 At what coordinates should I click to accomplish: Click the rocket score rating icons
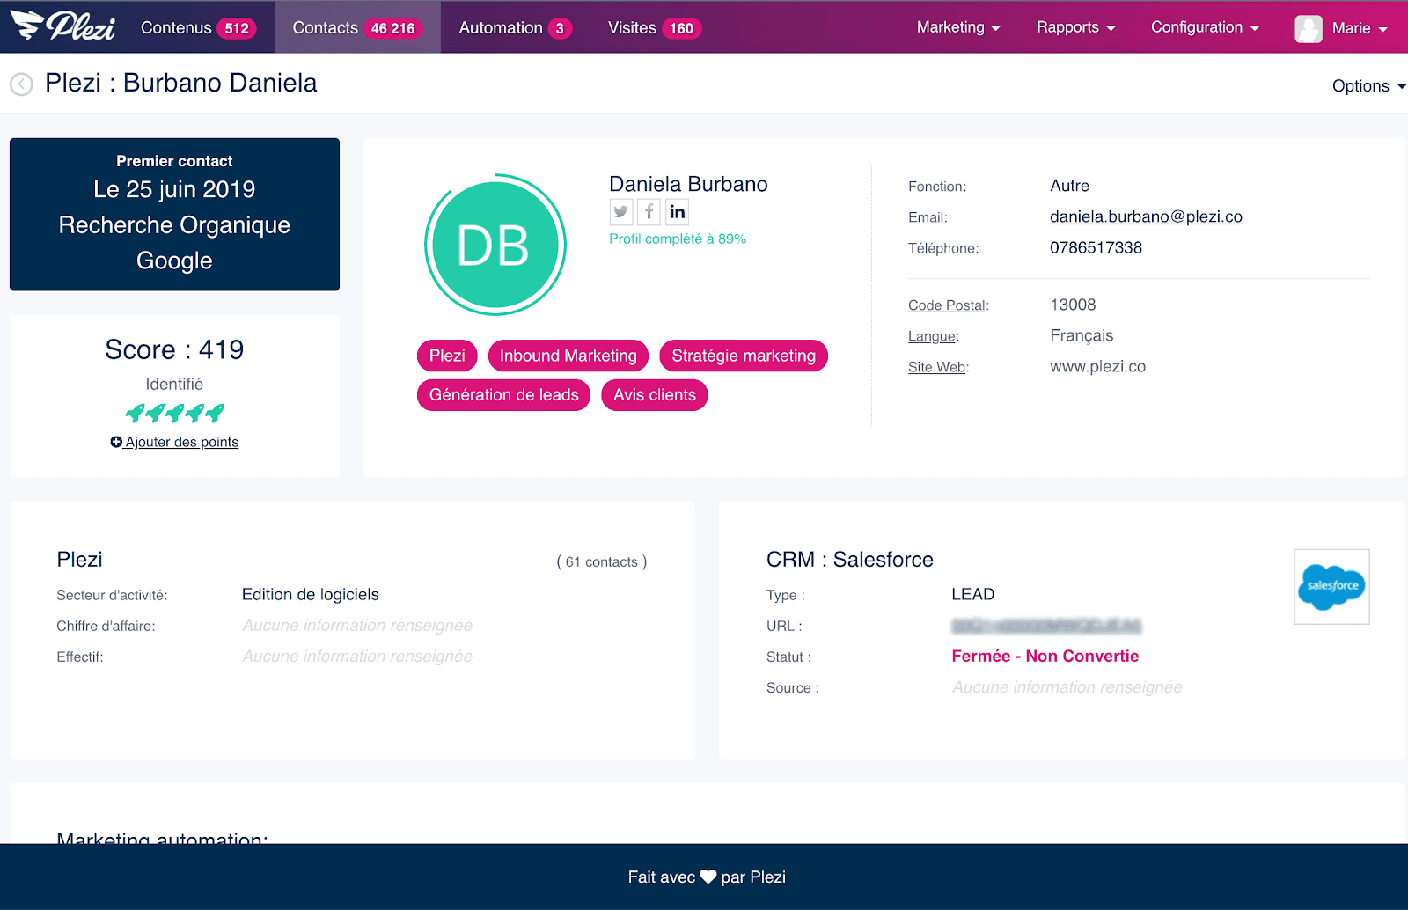pos(174,413)
